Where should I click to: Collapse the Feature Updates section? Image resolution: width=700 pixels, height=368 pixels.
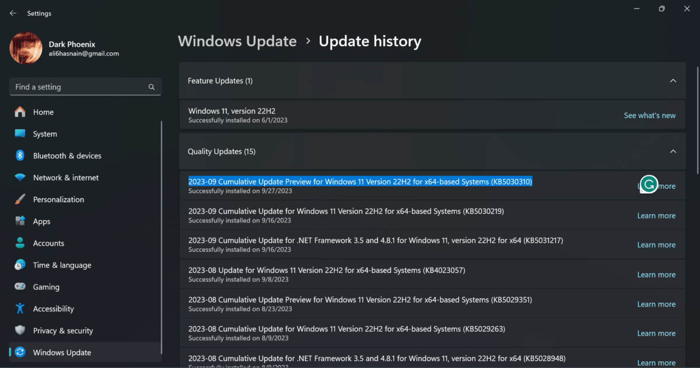(673, 81)
